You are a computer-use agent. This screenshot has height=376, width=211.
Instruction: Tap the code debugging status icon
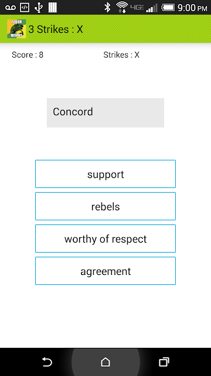[x=25, y=8]
